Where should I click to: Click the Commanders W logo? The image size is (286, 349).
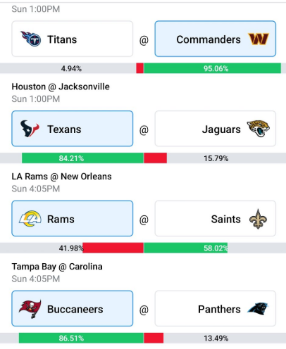pyautogui.click(x=259, y=39)
